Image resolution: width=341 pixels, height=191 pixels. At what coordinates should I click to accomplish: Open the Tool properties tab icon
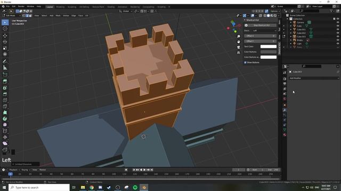(x=285, y=73)
